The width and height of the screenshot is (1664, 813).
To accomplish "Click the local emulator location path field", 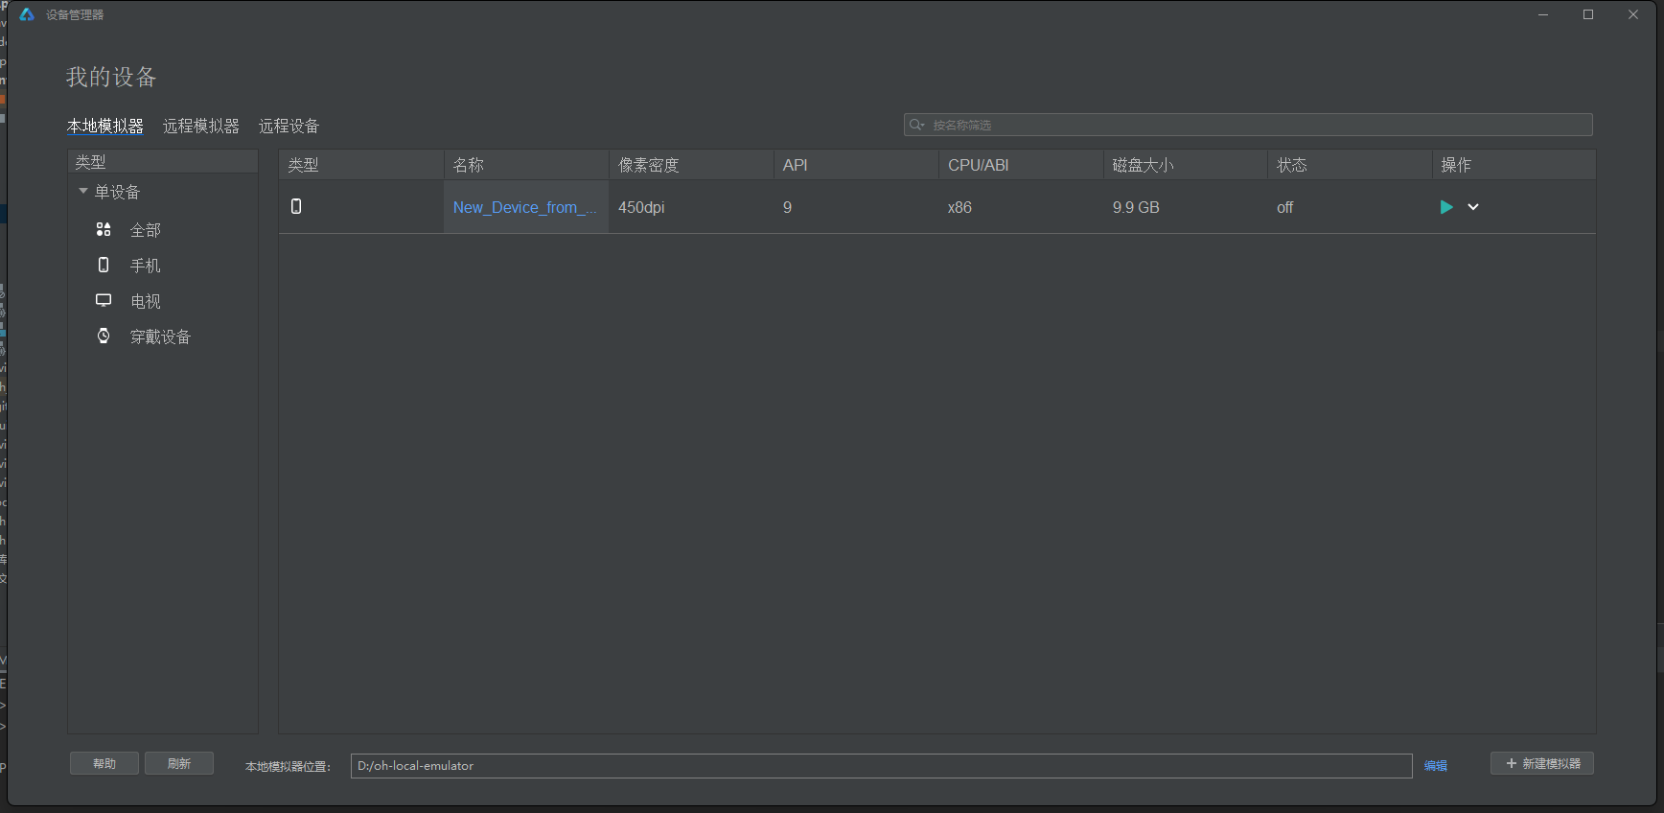I will point(880,765).
